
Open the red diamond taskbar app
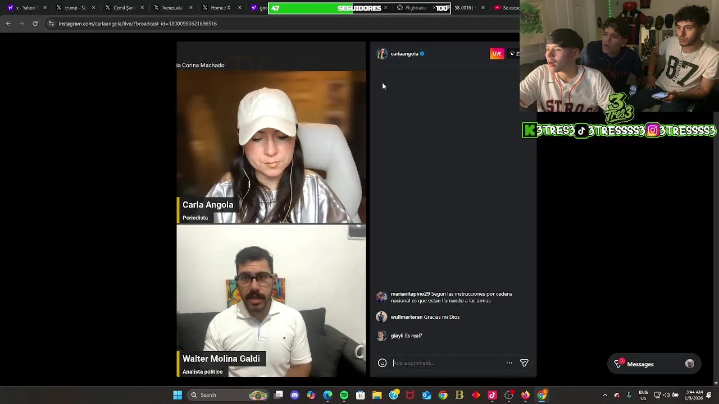[x=476, y=395]
